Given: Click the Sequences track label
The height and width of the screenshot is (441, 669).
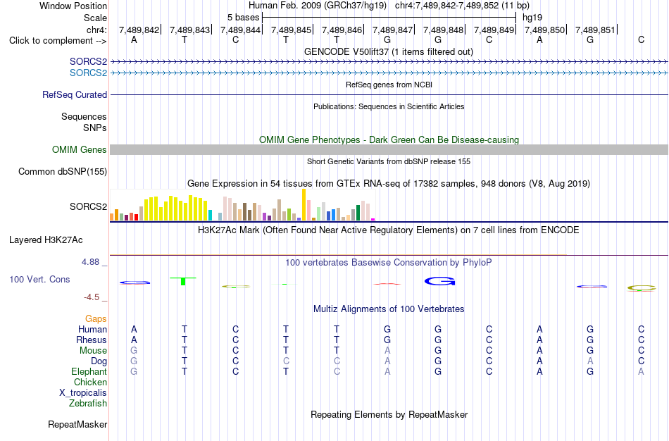Looking at the screenshot, I should click(84, 116).
